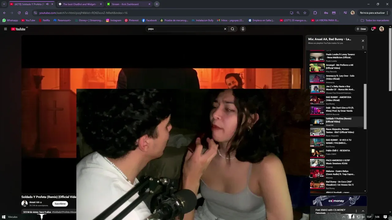Open the Facebook bookmark
Image resolution: width=392 pixels, height=220 pixels.
pyautogui.click(x=149, y=20)
